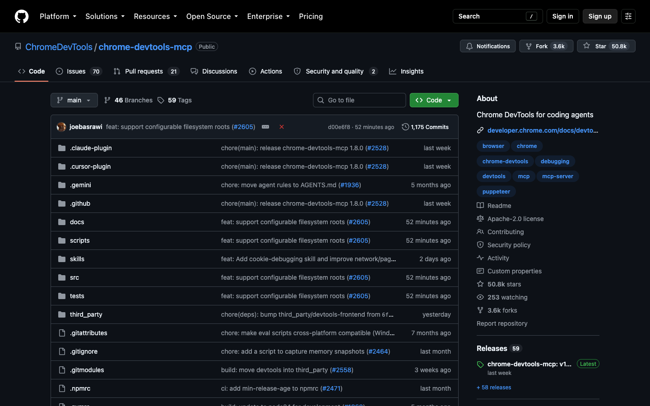Screen dimensions: 650x406
Task: Focus the header Search field
Action: click(x=497, y=16)
